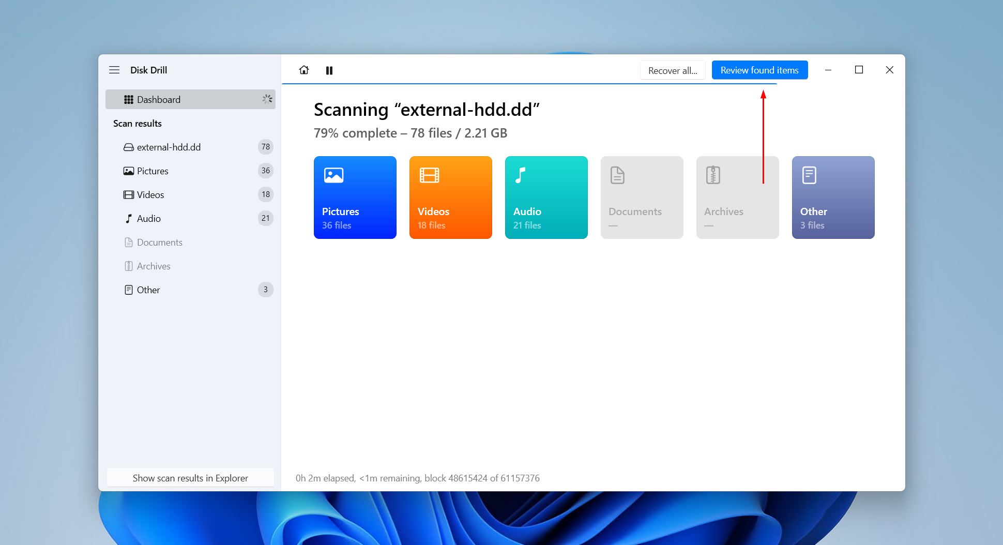The height and width of the screenshot is (545, 1003).
Task: Pause the scan with the pause icon
Action: [329, 70]
